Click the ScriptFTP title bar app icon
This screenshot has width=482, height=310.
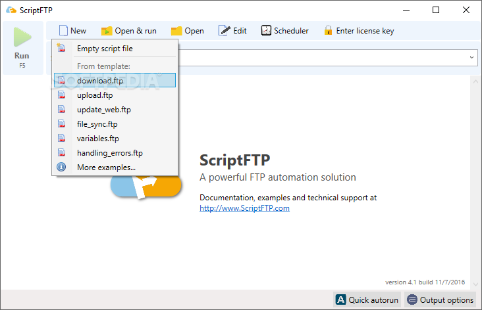pos(11,10)
